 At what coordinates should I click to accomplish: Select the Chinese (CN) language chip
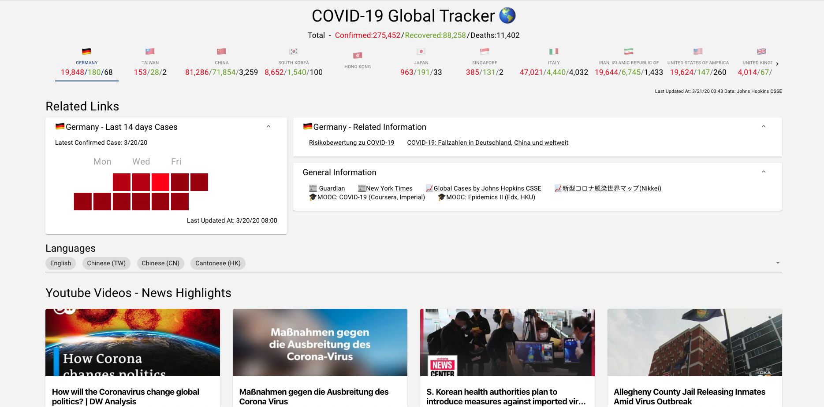click(x=160, y=263)
